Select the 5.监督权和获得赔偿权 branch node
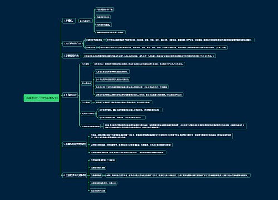Screen dimensions: 278x200 [x=75, y=144]
